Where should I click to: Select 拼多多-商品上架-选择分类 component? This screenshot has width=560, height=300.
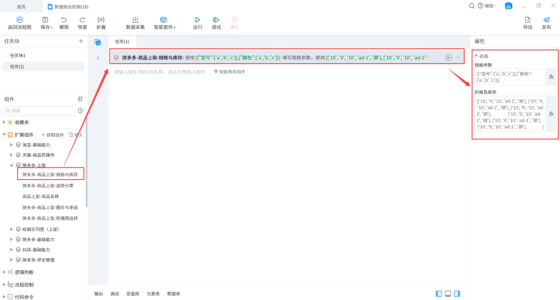48,186
